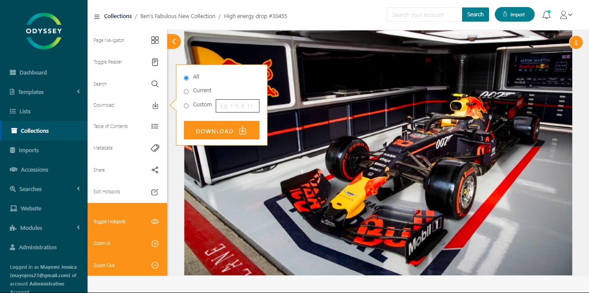The image size is (589, 293).
Task: Open the Searches sidebar item
Action: (44, 189)
